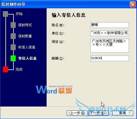This screenshot has width=137, height=119.
Task: Click the gray square beside 开始
Action: click(5, 14)
